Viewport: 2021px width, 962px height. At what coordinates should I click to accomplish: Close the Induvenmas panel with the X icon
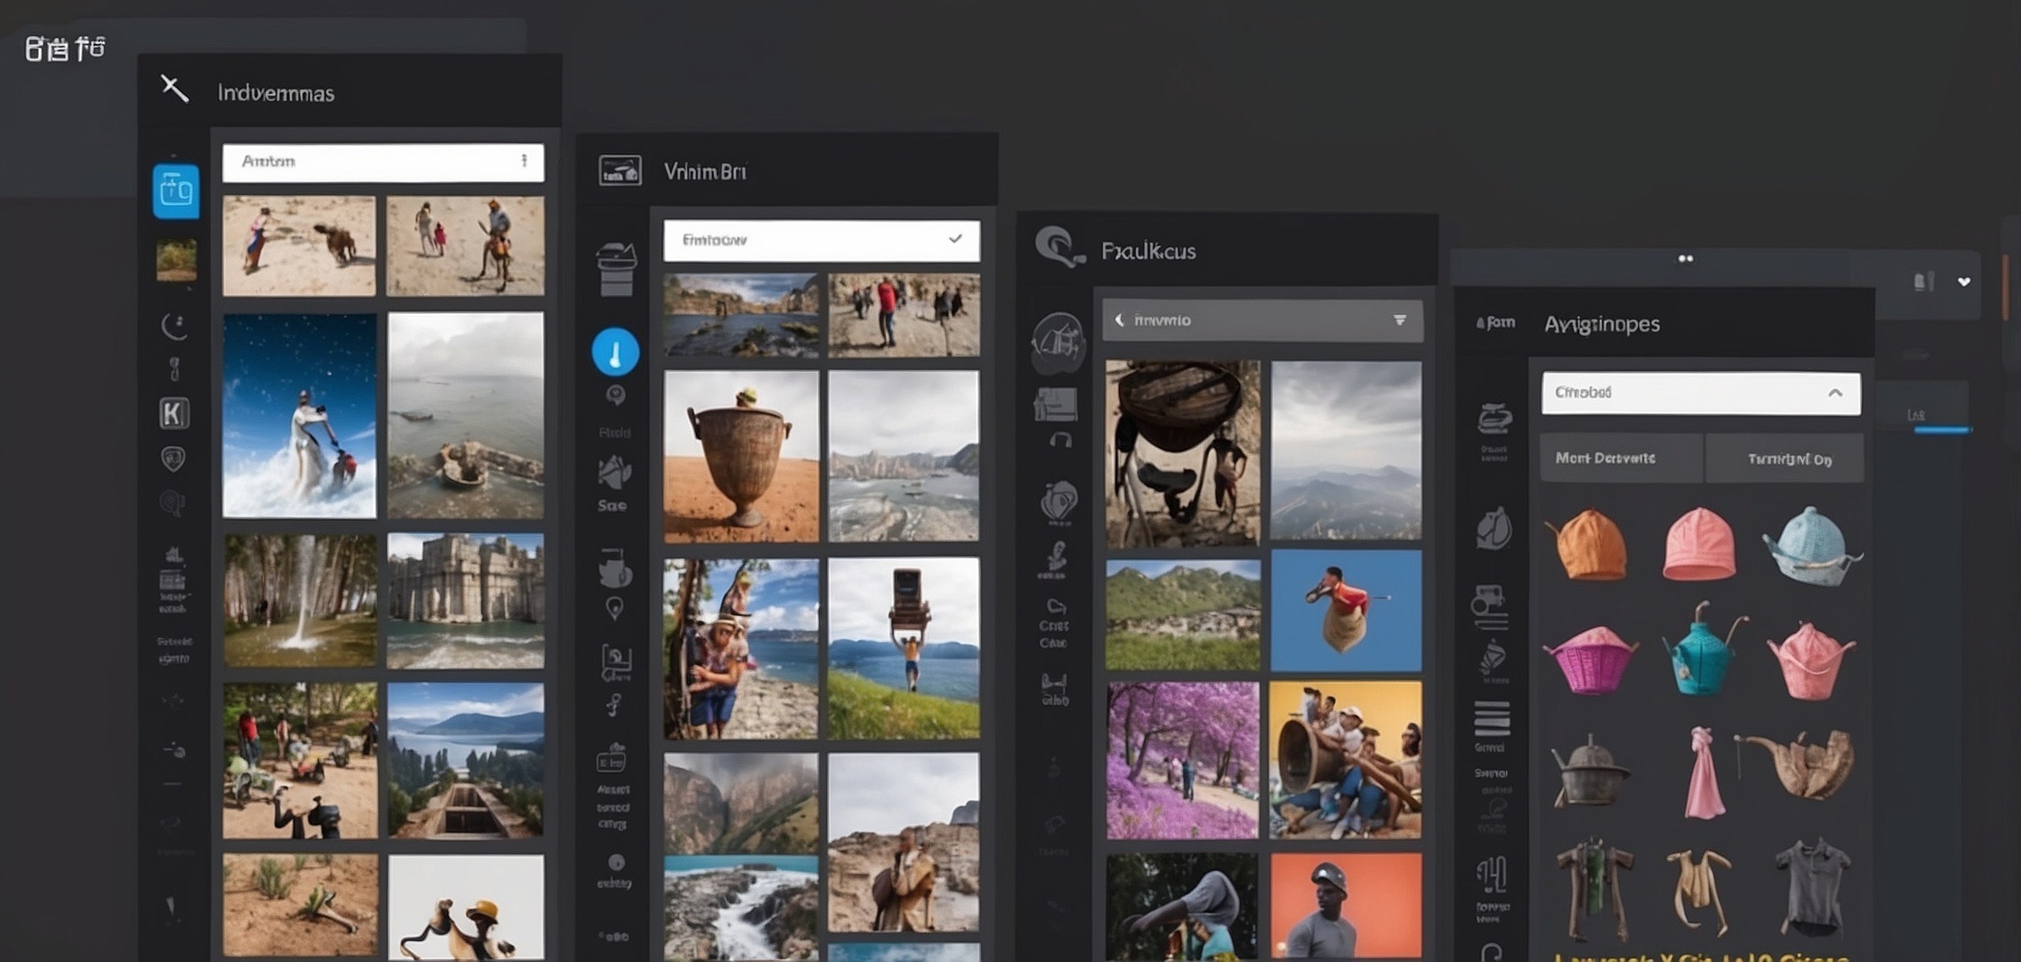174,88
